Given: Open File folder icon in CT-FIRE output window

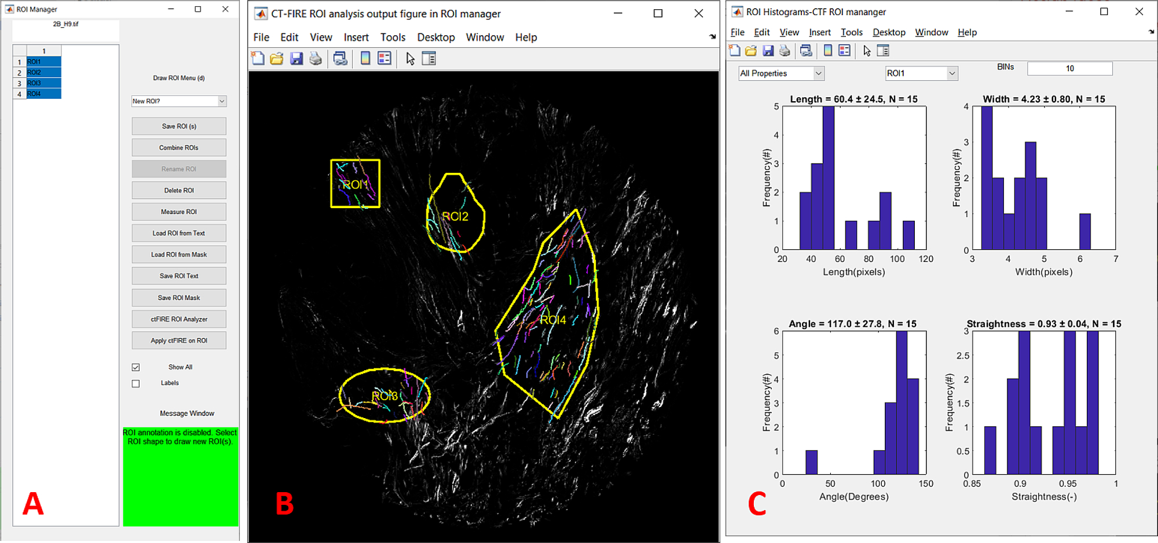Looking at the screenshot, I should click(x=277, y=58).
